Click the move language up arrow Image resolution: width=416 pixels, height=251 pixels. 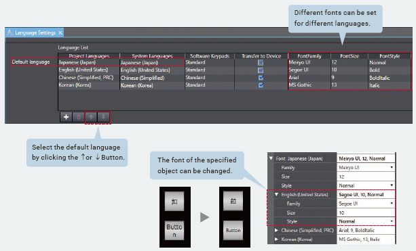point(91,117)
